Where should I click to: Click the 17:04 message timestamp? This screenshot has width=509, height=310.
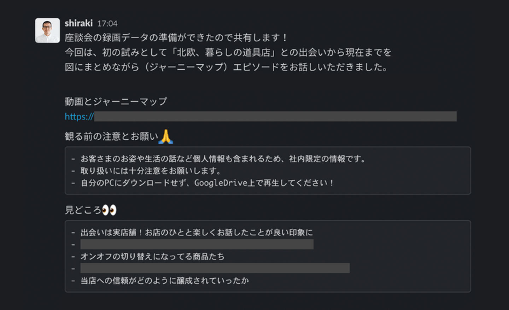point(107,24)
